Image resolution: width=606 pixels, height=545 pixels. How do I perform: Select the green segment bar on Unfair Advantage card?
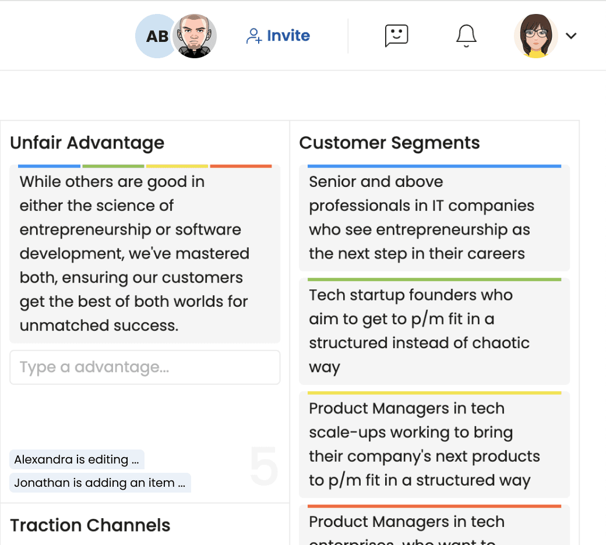pos(113,166)
